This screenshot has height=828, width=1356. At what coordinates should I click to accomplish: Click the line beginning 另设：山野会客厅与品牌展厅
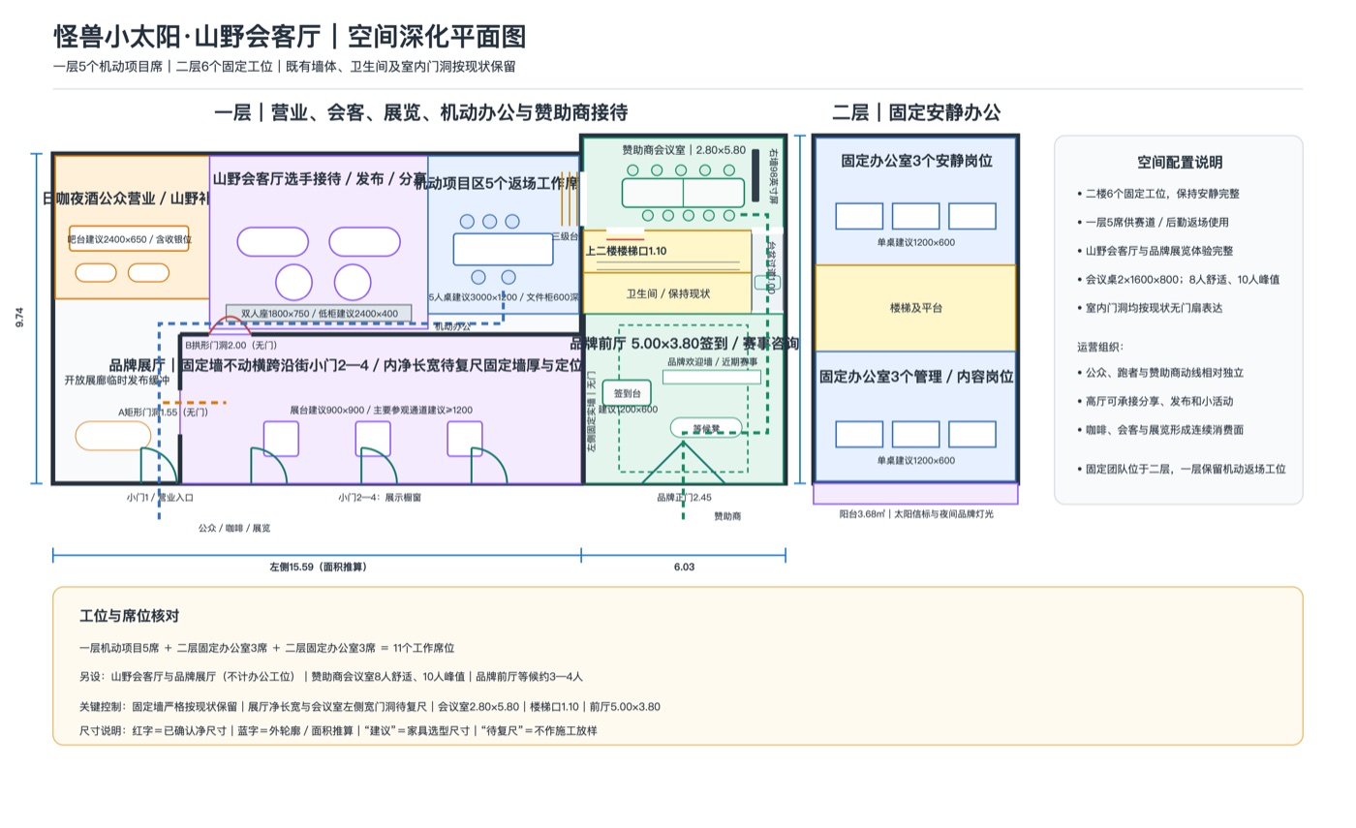point(330,677)
